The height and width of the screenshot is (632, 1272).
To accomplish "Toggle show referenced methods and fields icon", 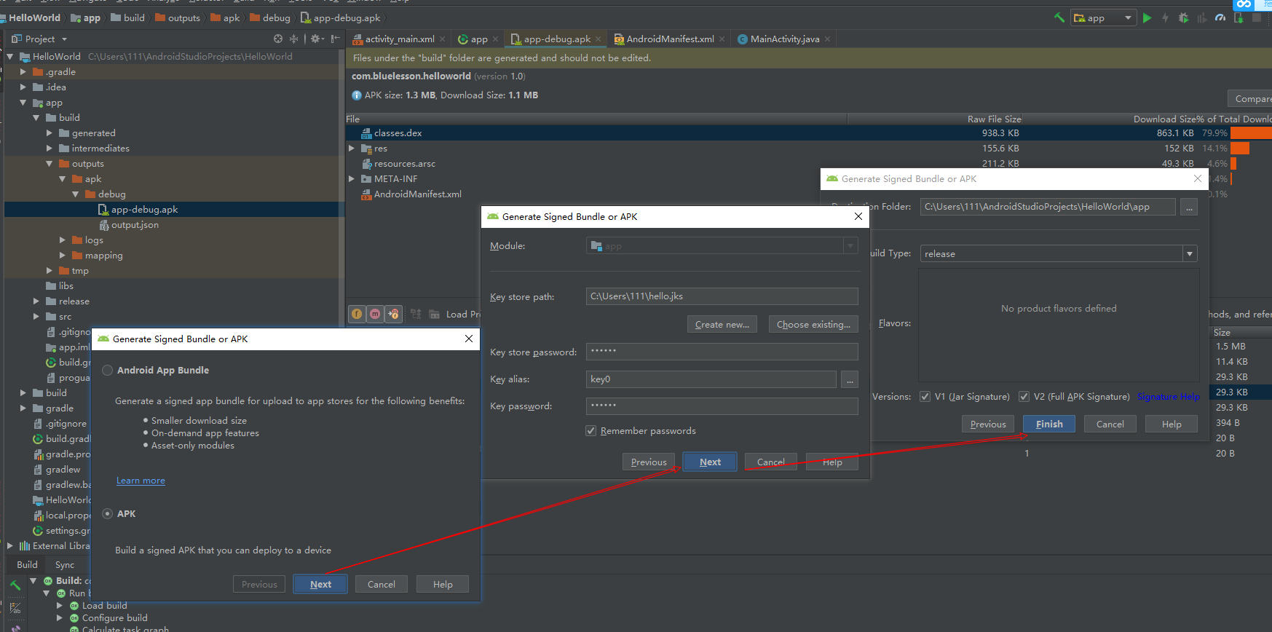I will click(x=394, y=314).
